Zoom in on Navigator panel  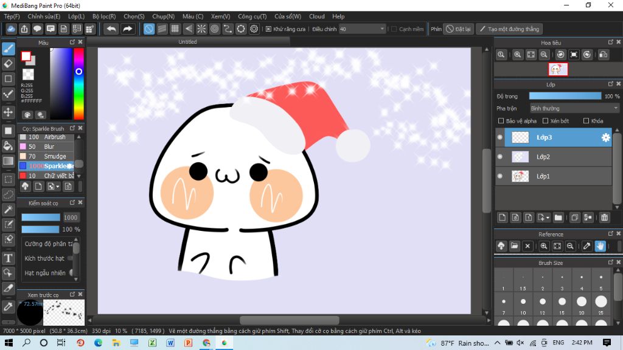pyautogui.click(x=517, y=55)
